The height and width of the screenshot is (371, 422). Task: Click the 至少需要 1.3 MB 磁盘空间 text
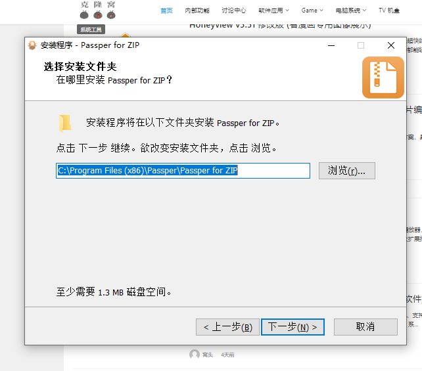tap(114, 292)
